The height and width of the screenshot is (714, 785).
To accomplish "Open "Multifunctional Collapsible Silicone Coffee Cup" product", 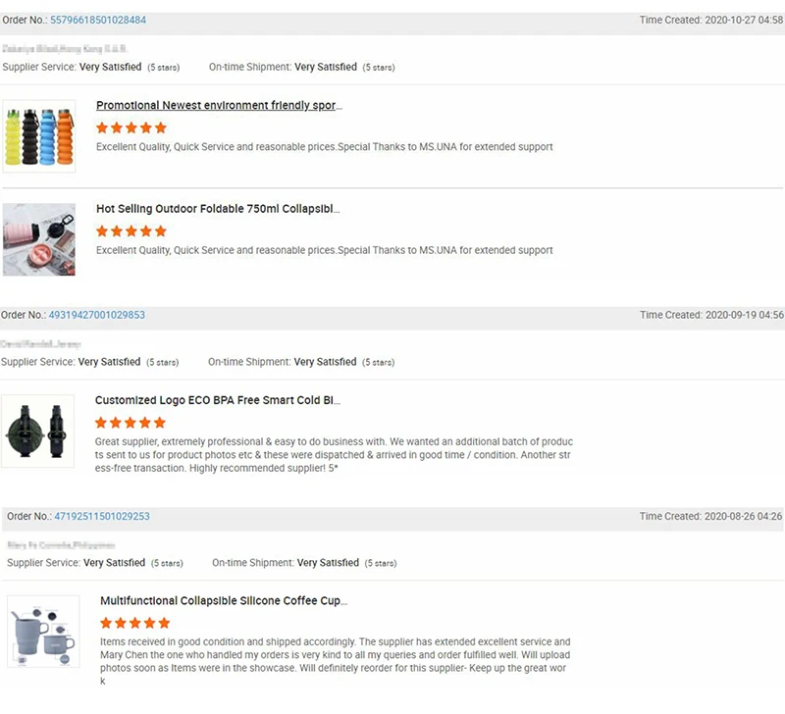I will coord(224,600).
